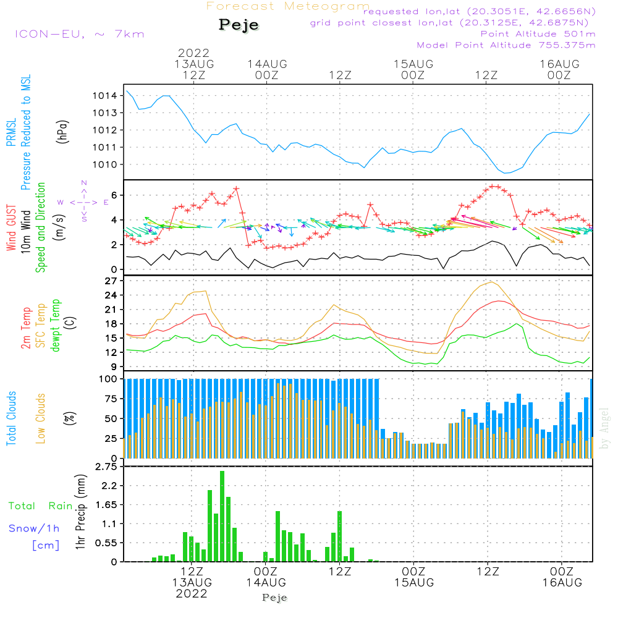Image resolution: width=618 pixels, height=618 pixels.
Task: Click the "9" temperature axis value
Action: coord(114,367)
